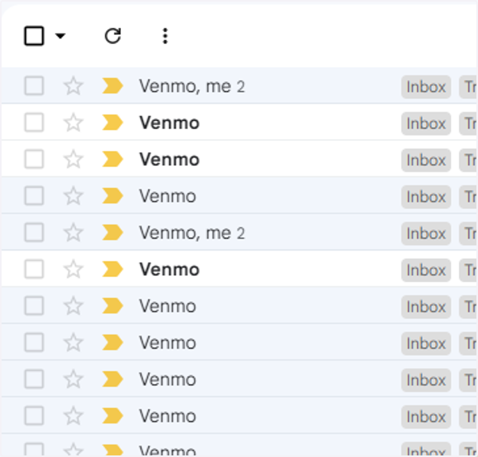The width and height of the screenshot is (478, 457).
Task: Open the select dropdown arrow beside select-all checkbox
Action: coord(60,36)
